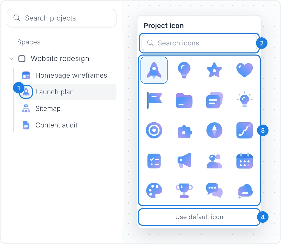The width and height of the screenshot is (281, 244).
Task: Click the Website redesign label
Action: [60, 59]
